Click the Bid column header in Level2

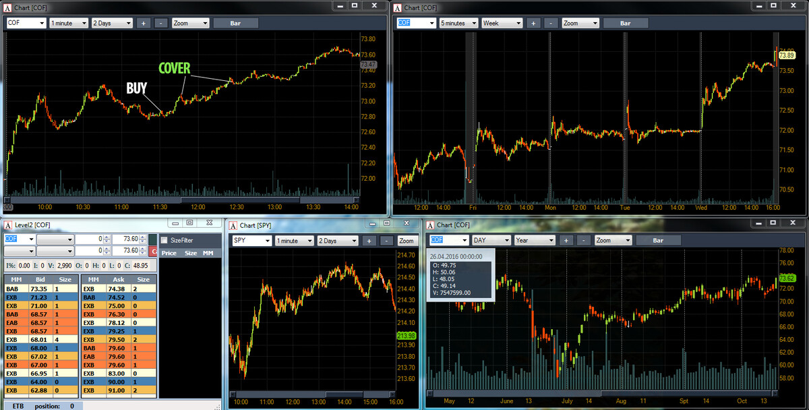pos(40,279)
